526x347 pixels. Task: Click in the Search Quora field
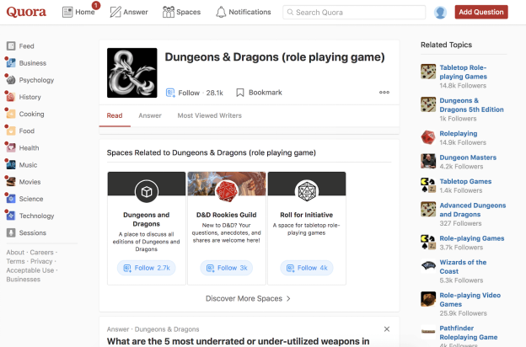coord(354,13)
